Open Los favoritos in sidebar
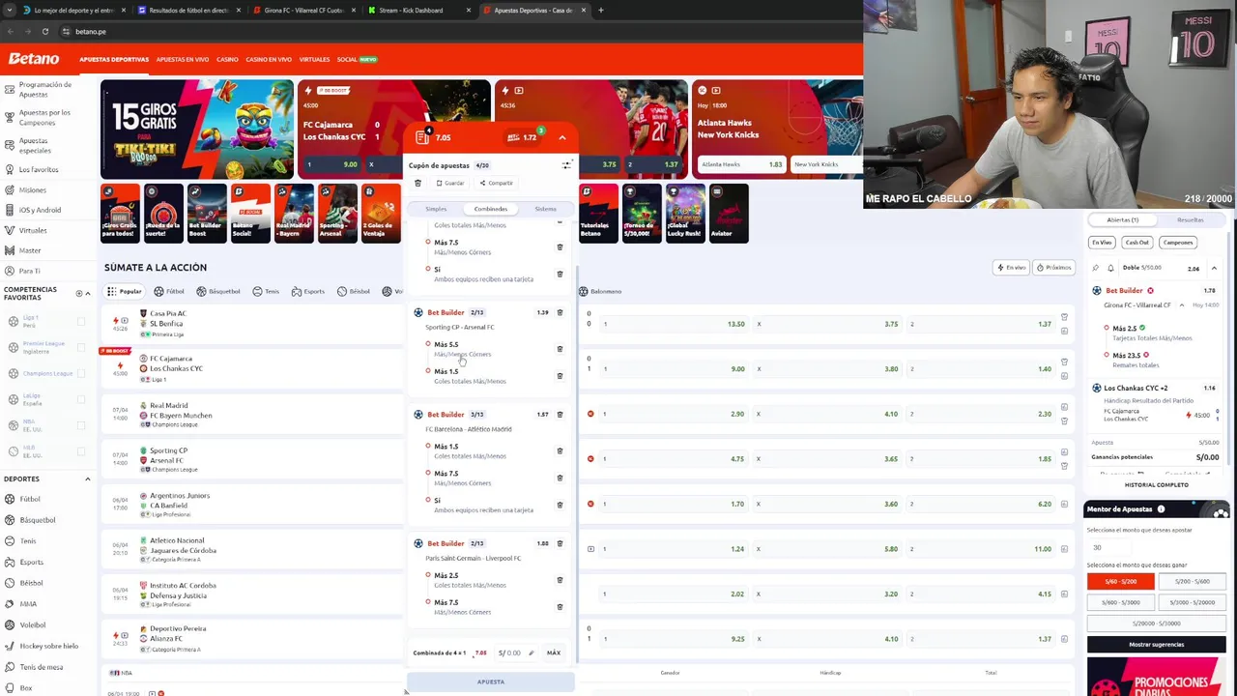The image size is (1237, 696). pos(39,169)
